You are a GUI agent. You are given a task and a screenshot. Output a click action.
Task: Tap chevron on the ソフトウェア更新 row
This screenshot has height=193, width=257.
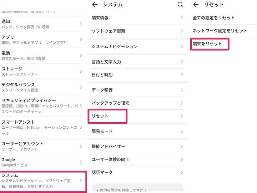pyautogui.click(x=182, y=31)
